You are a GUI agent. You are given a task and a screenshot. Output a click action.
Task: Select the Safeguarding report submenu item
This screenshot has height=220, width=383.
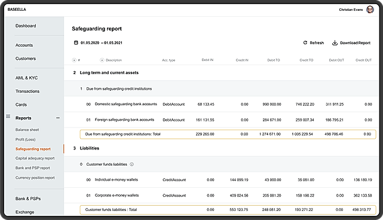33,149
